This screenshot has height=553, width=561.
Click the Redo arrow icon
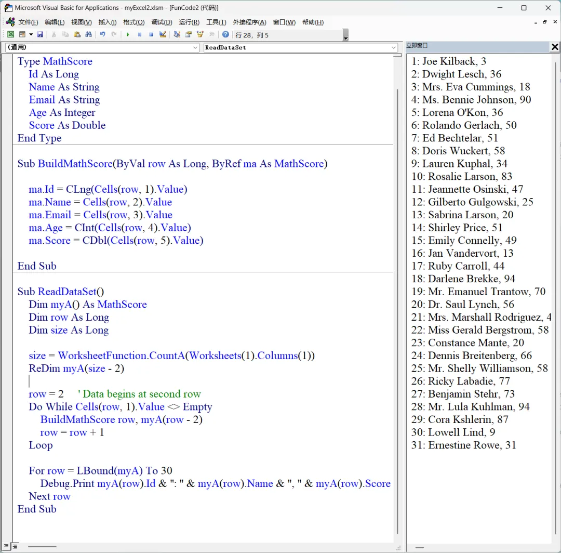click(114, 34)
